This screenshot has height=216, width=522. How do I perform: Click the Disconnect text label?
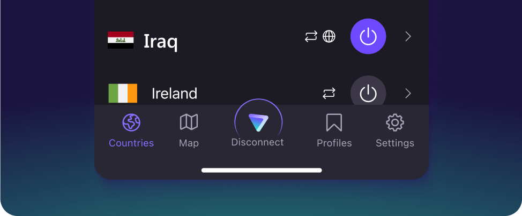tap(257, 142)
